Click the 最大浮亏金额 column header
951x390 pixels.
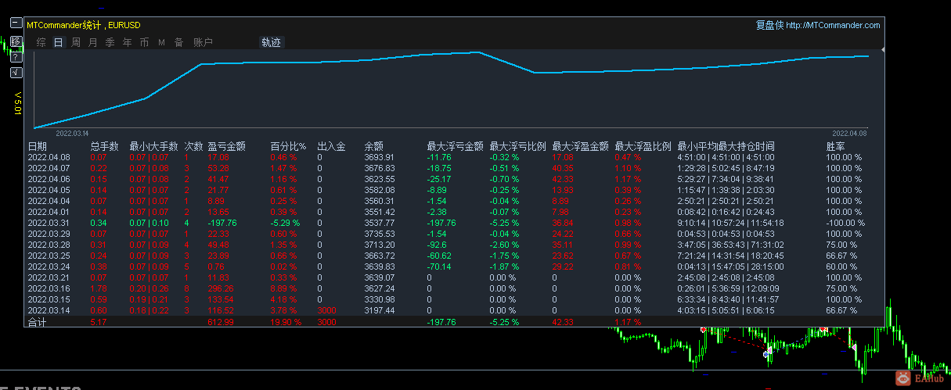tap(456, 146)
